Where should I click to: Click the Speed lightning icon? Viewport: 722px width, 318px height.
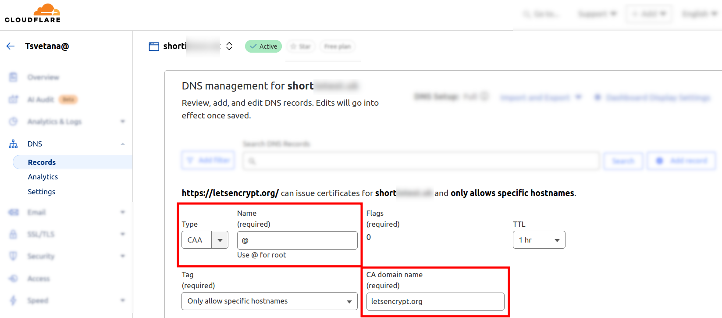coord(13,300)
